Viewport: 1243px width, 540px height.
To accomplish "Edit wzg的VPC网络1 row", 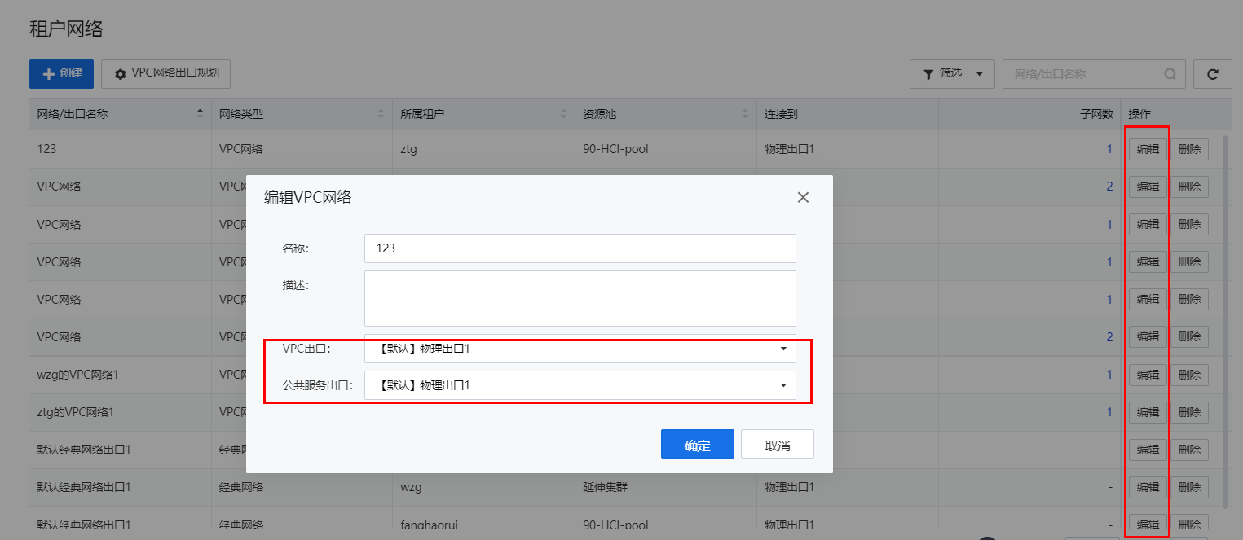I will pyautogui.click(x=1148, y=374).
